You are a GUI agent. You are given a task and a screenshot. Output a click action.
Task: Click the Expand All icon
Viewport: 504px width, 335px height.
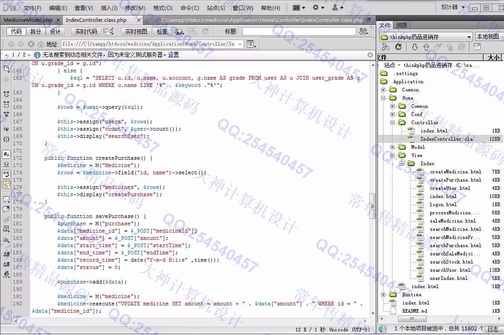point(6,114)
